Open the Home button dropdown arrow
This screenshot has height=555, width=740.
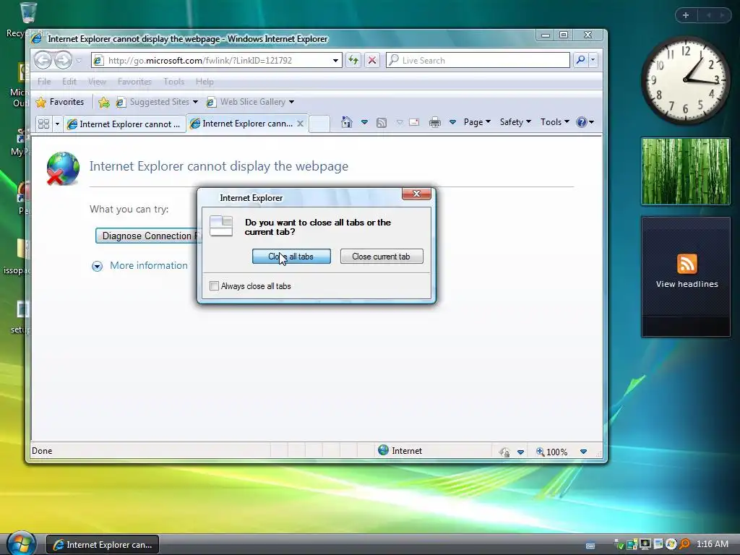364,122
